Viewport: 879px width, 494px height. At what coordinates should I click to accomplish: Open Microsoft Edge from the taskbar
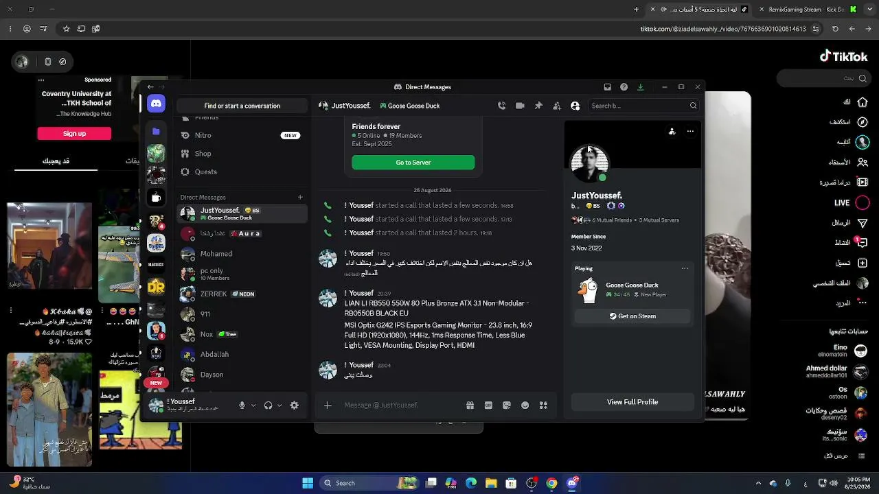[x=471, y=483]
